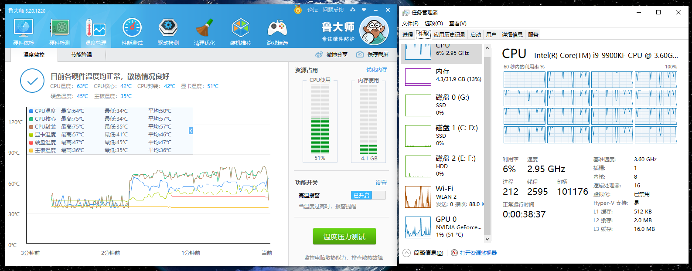Toggle CPU封装 brown legend swatch

click(31, 127)
